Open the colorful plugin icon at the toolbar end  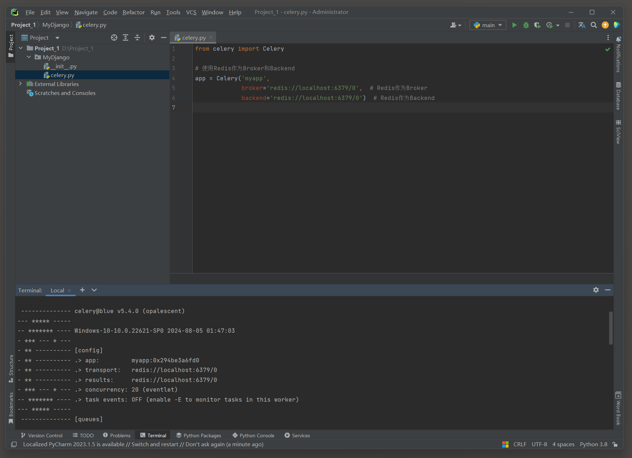(x=617, y=25)
